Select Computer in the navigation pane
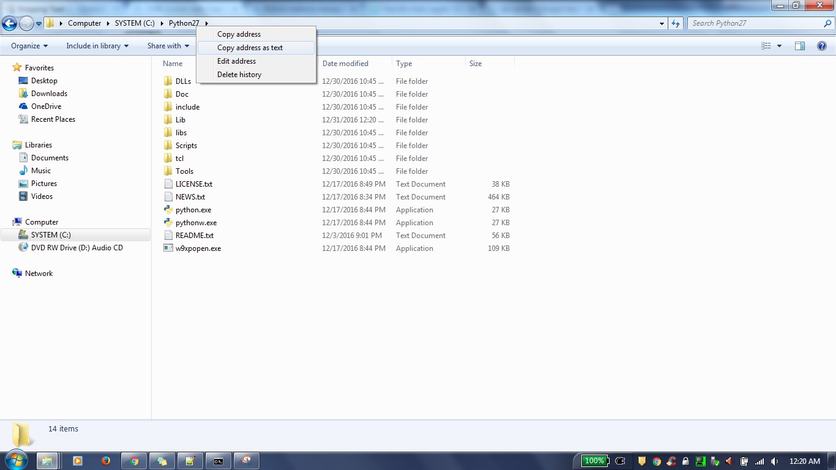Image resolution: width=836 pixels, height=470 pixels. click(42, 222)
